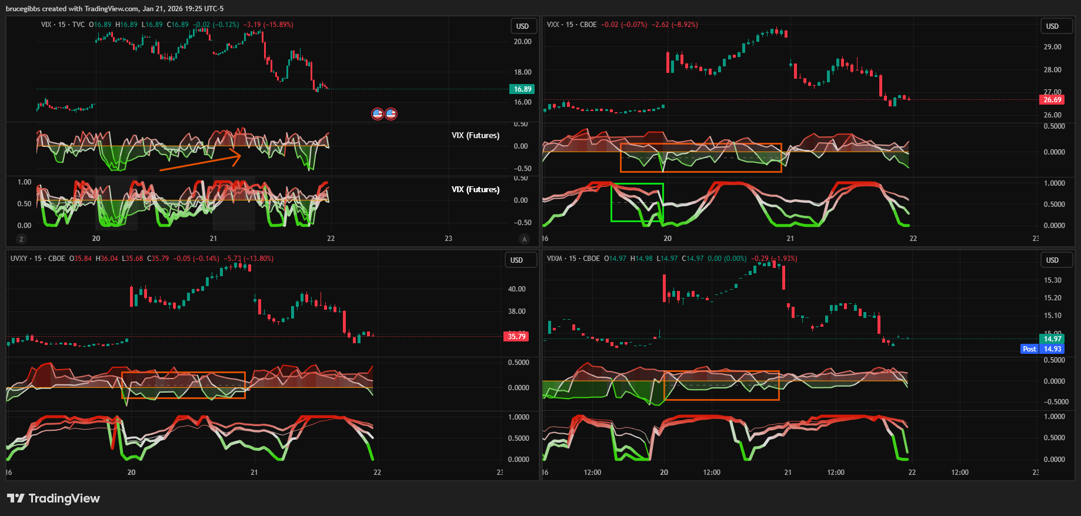Open the USD currency selector on VIX chart
Image resolution: width=1081 pixels, height=516 pixels.
pos(522,26)
